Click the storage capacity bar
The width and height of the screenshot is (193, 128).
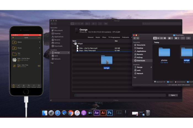pyautogui.click(x=120, y=95)
